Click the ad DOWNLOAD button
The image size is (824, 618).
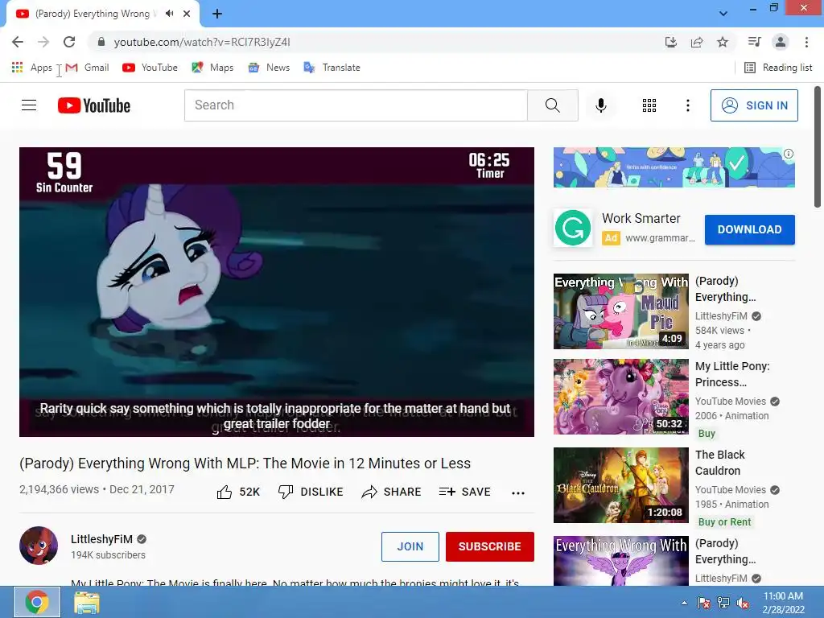tap(749, 229)
